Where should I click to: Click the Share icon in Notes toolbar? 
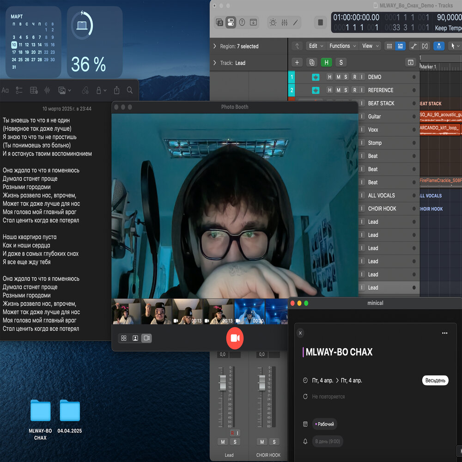coord(117,91)
